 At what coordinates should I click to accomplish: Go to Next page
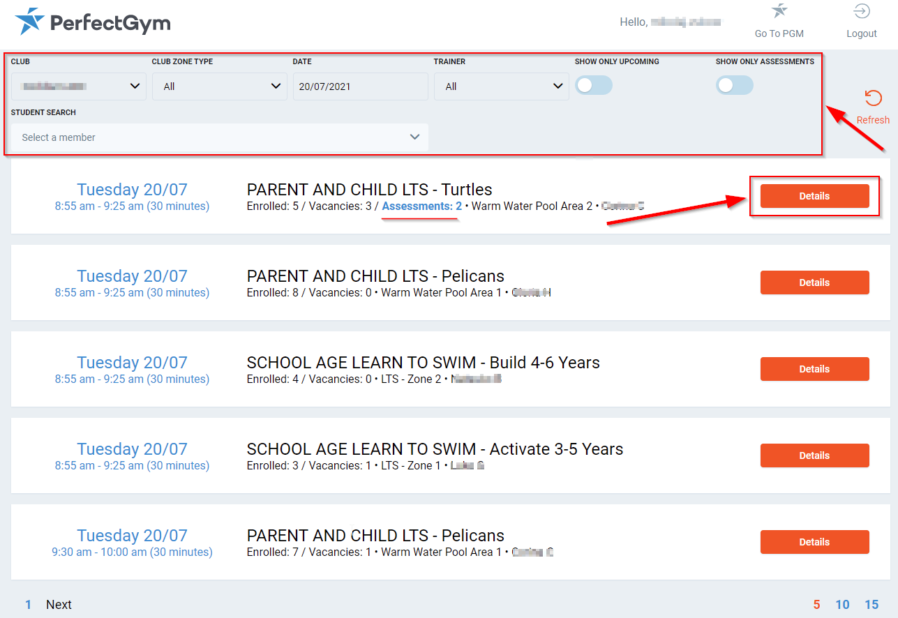[x=59, y=605]
